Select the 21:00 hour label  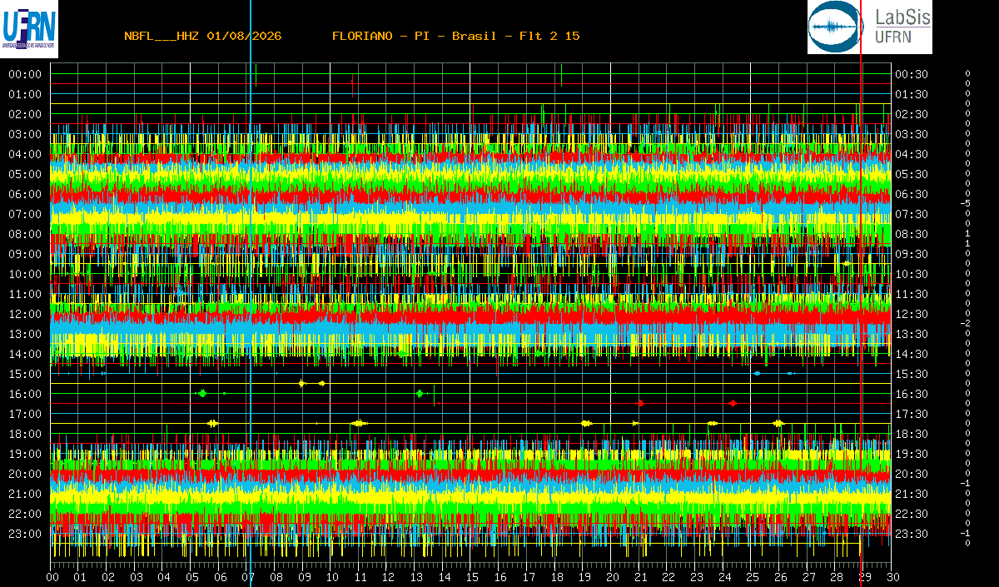25,494
